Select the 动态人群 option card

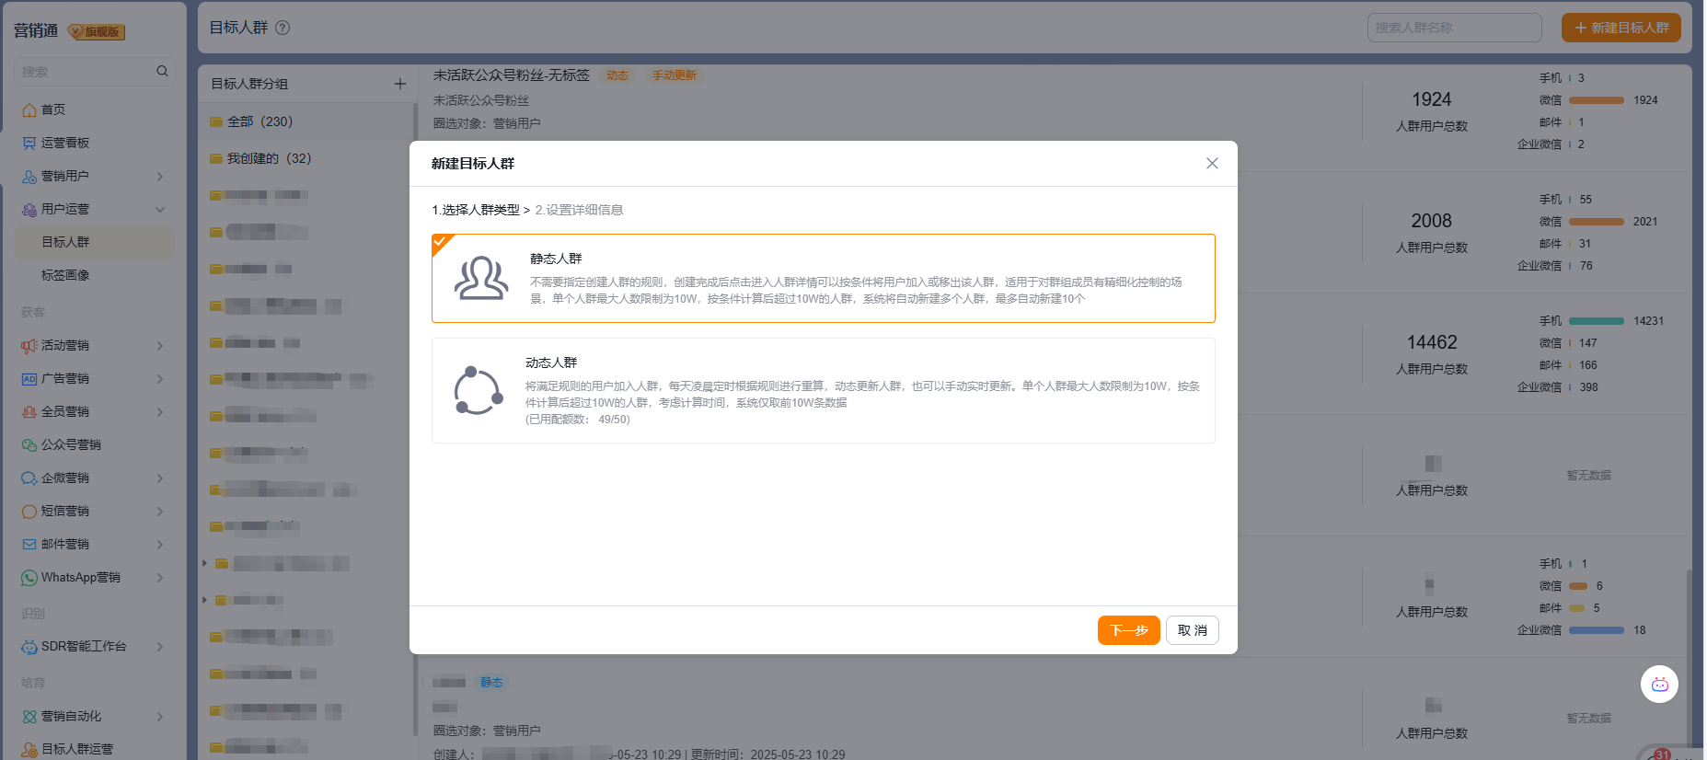pyautogui.click(x=823, y=390)
